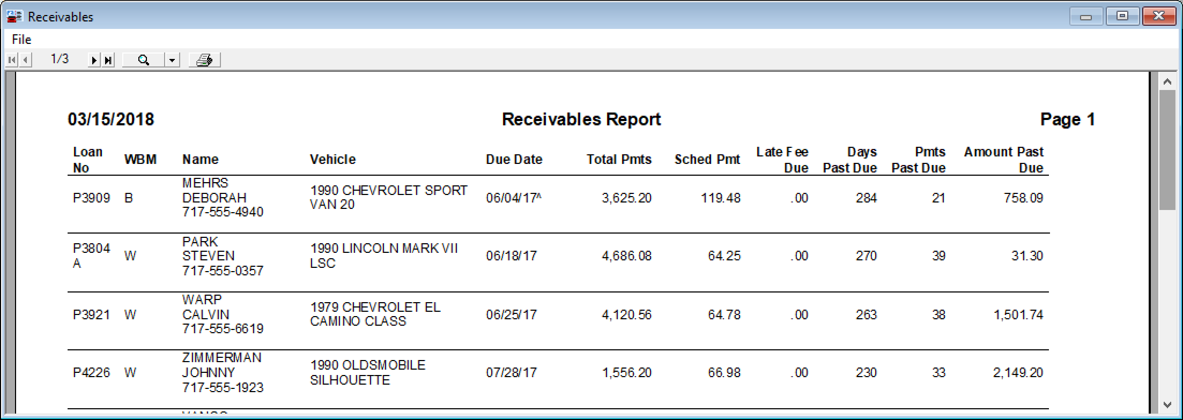The image size is (1183, 420).
Task: Close the Receivables window
Action: pos(1158,16)
